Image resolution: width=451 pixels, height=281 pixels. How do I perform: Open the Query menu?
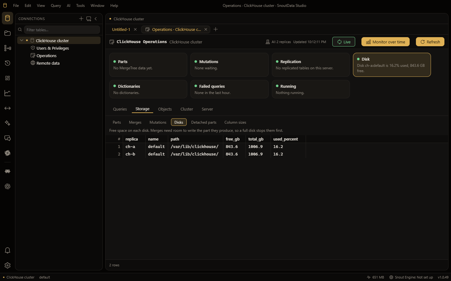[x=56, y=6]
